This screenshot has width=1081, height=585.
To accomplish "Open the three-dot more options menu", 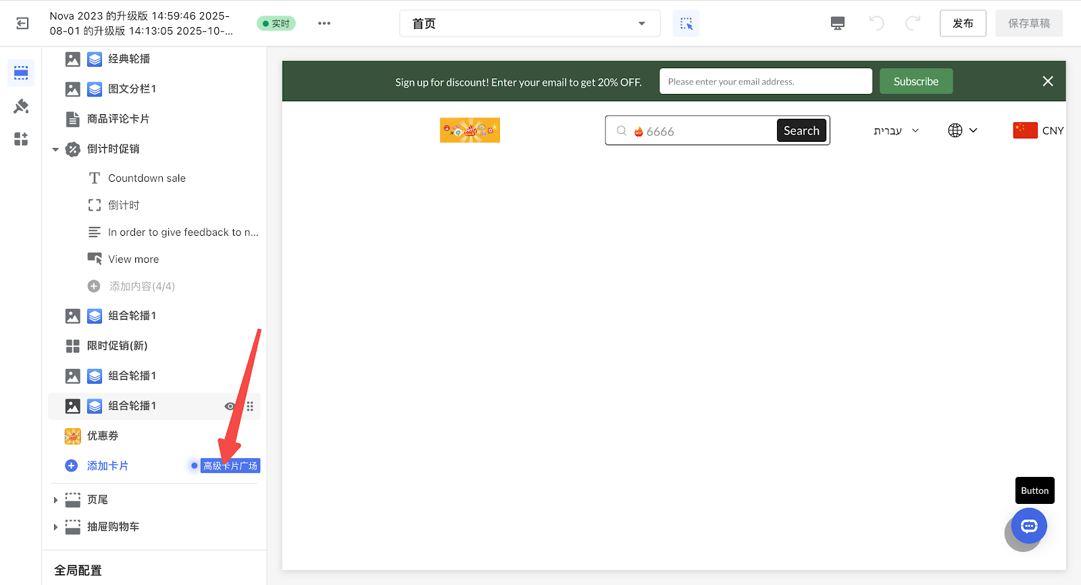I will (324, 24).
